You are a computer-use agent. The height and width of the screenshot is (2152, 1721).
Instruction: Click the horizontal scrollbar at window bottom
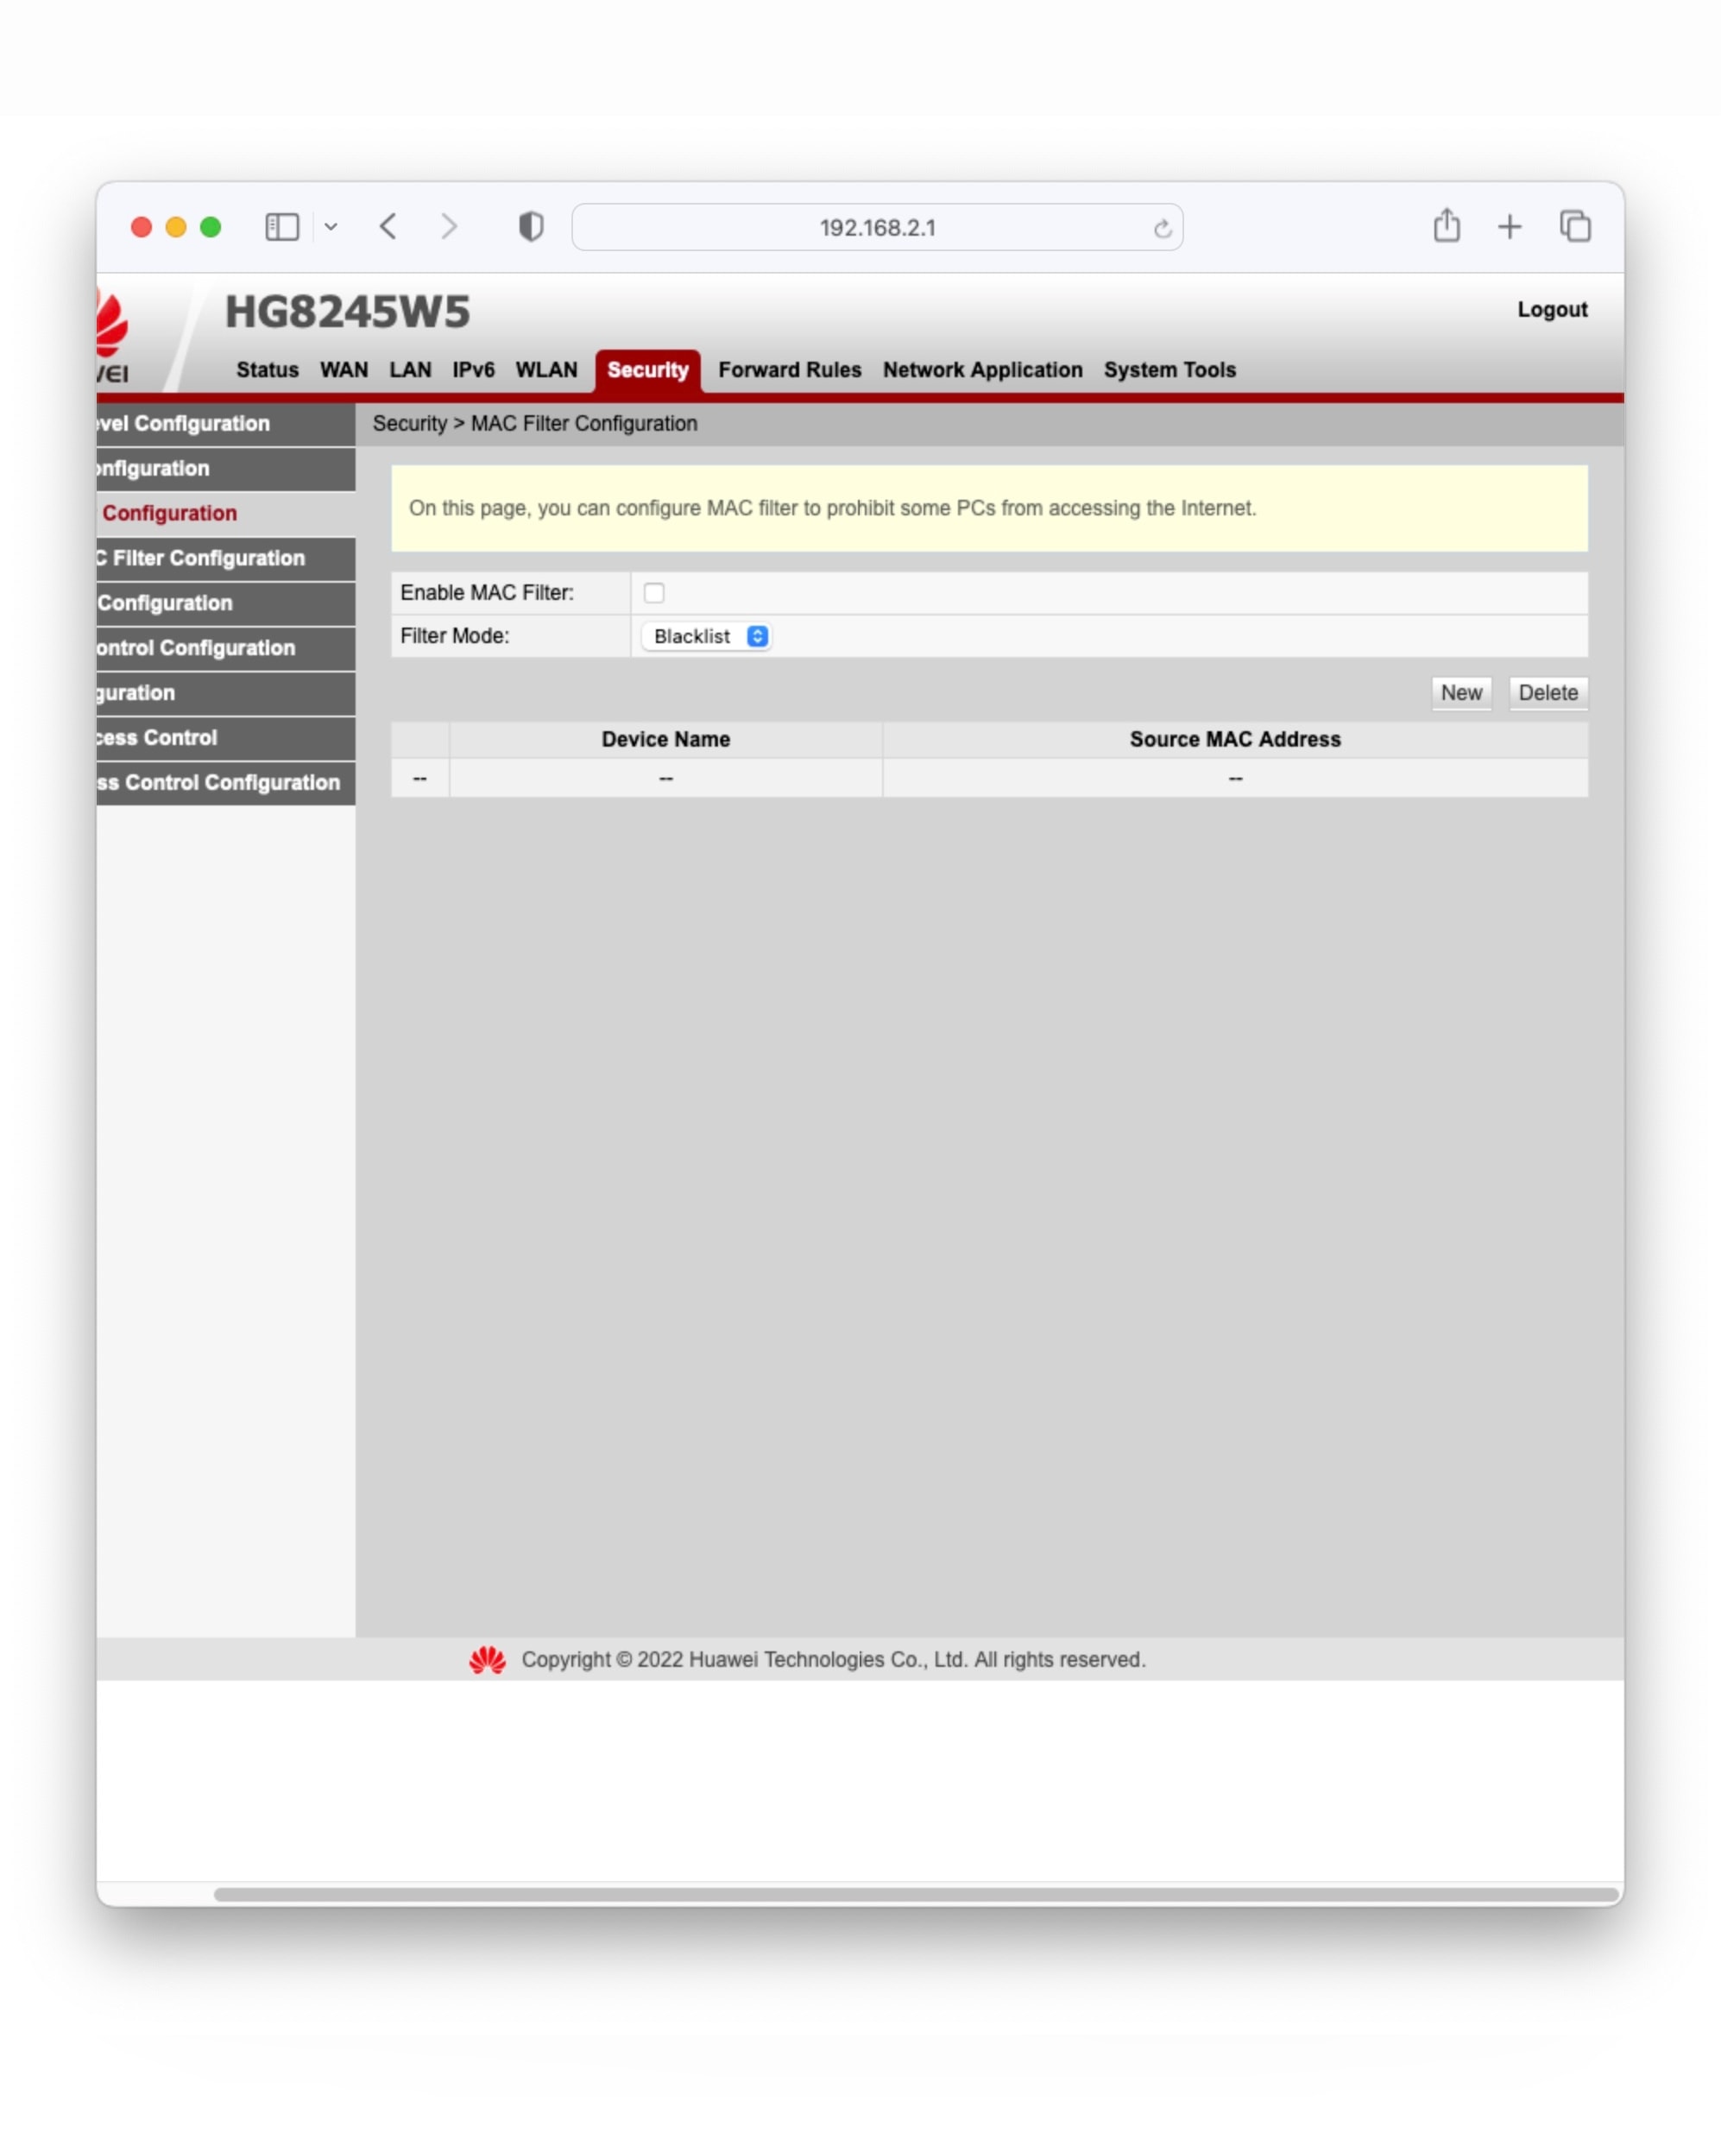tap(916, 1895)
